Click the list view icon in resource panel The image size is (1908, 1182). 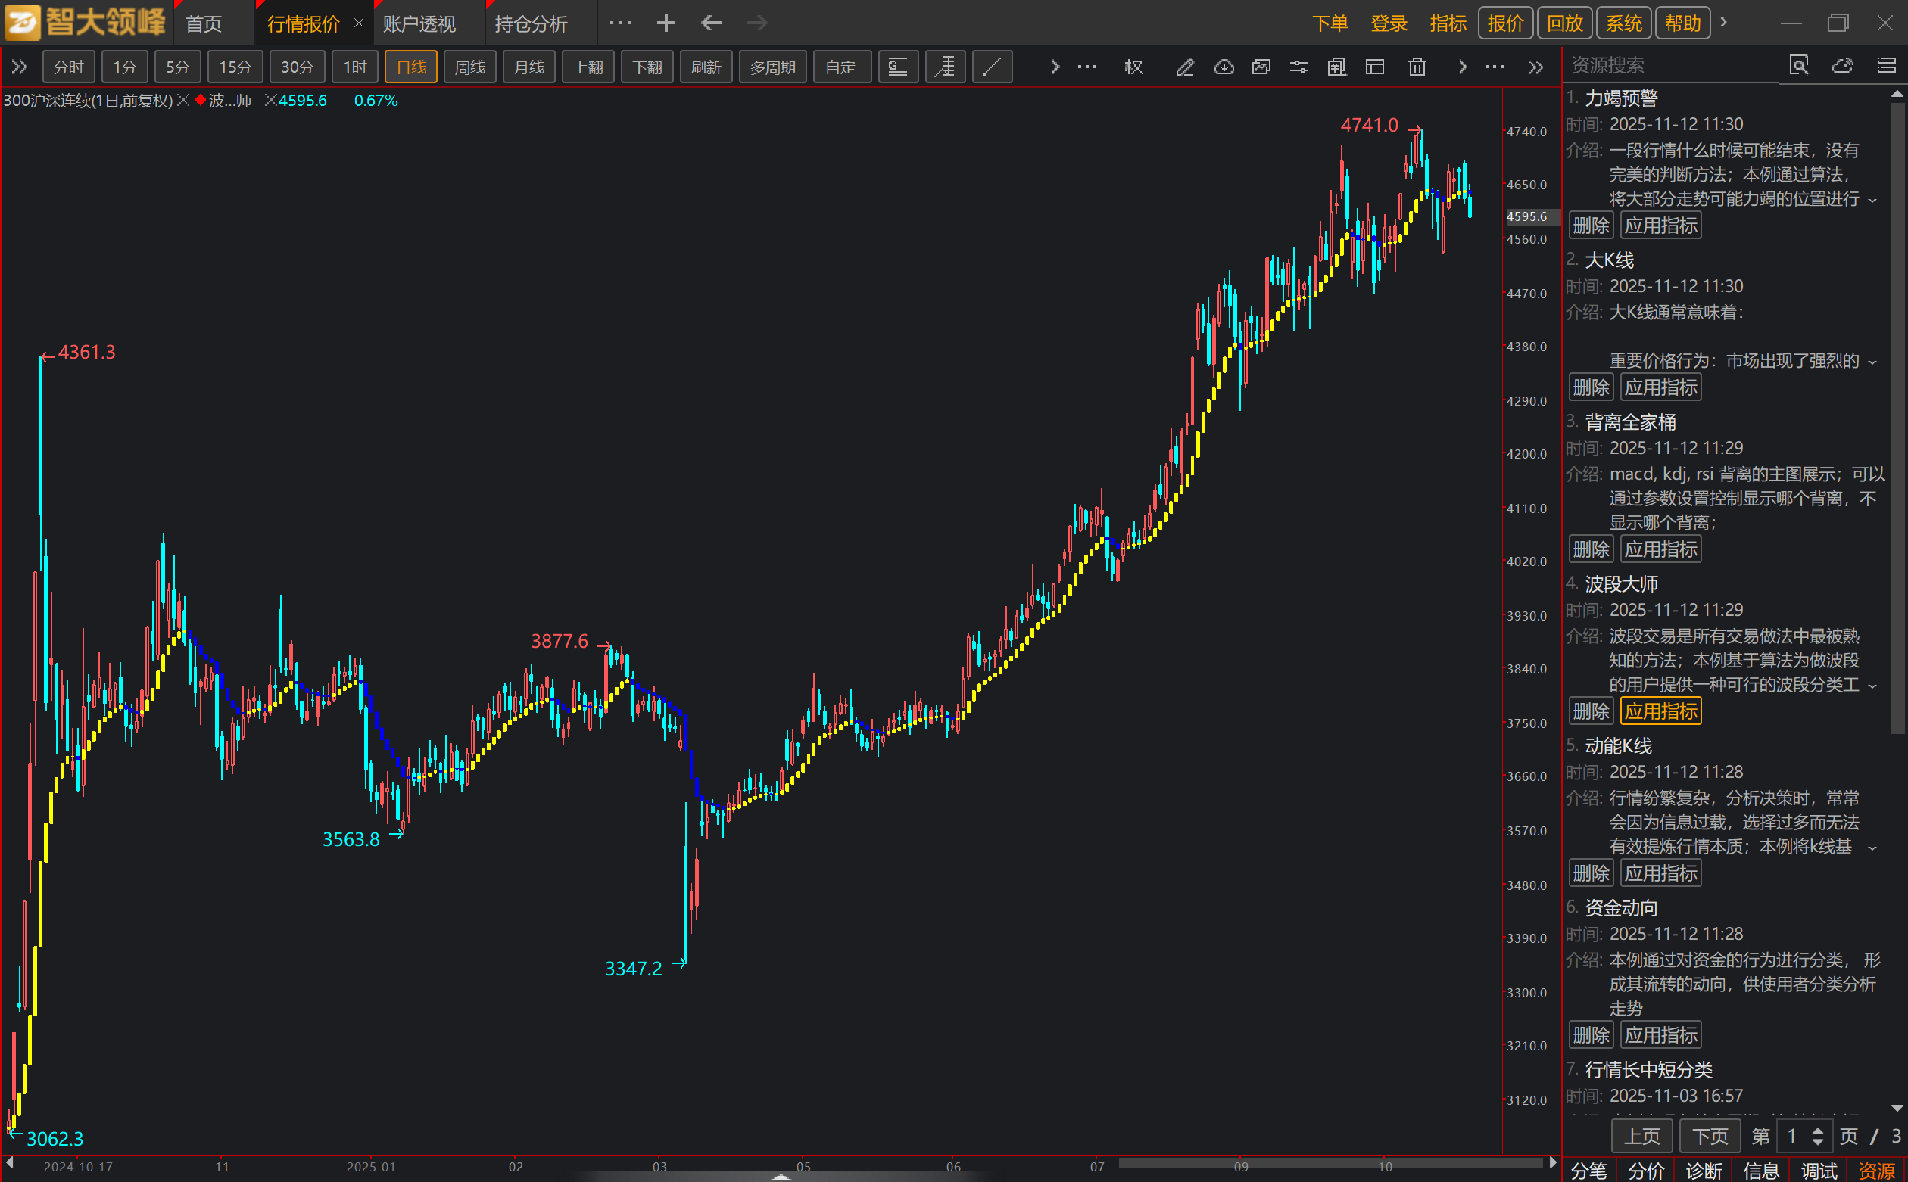[1886, 66]
